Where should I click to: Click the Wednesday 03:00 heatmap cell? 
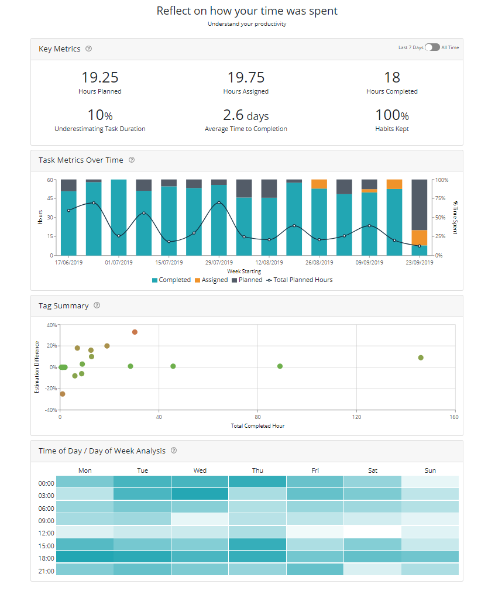coord(200,494)
